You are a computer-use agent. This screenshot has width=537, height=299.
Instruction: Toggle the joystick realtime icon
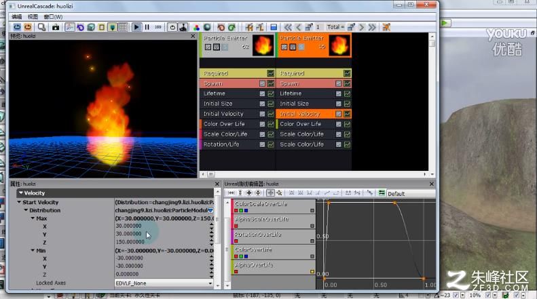183,27
